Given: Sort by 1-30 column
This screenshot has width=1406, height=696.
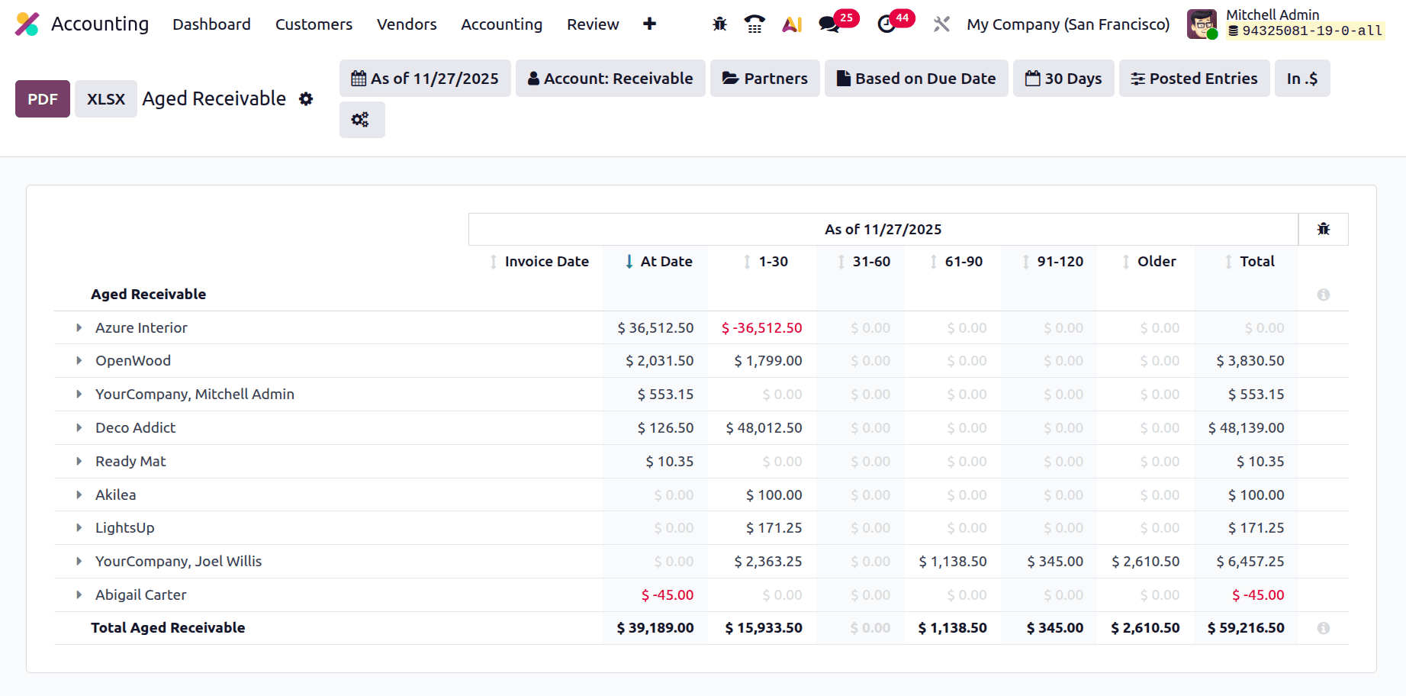Looking at the screenshot, I should [766, 262].
